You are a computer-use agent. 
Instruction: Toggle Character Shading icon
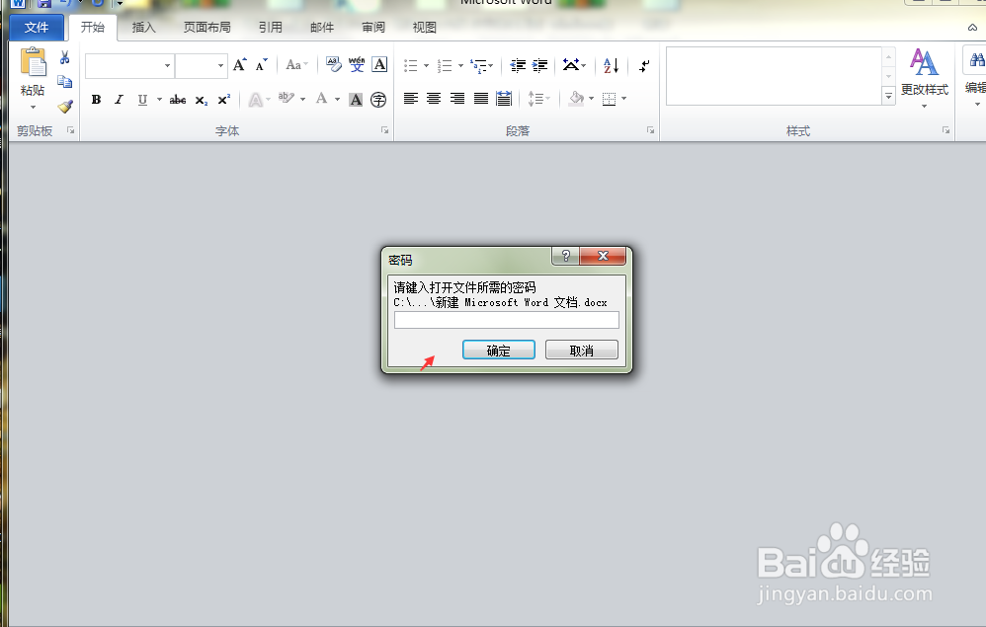356,100
